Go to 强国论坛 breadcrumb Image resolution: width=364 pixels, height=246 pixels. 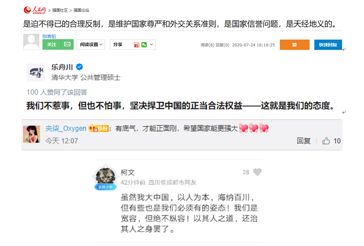[81, 10]
